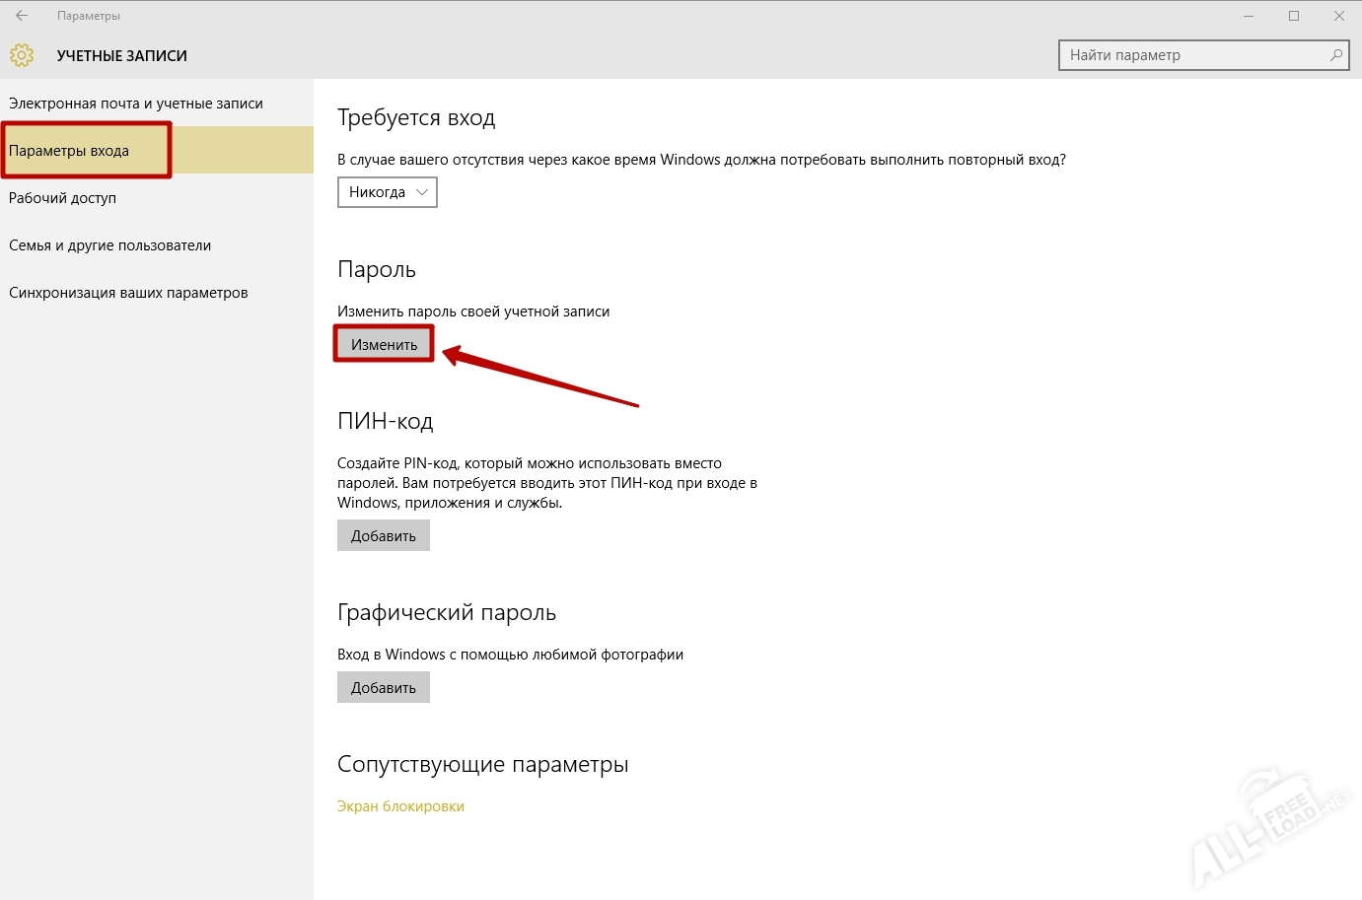Open Семья и другие пользователи

coord(110,245)
